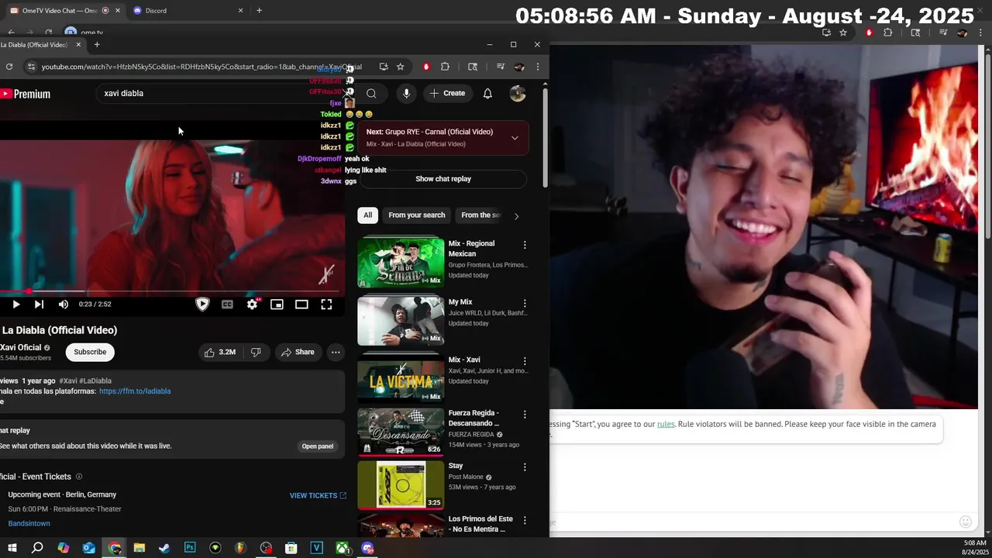Play the La Diabla video
992x558 pixels.
pyautogui.click(x=15, y=305)
